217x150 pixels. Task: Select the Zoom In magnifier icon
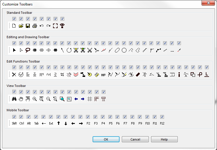pyautogui.click(x=35, y=99)
